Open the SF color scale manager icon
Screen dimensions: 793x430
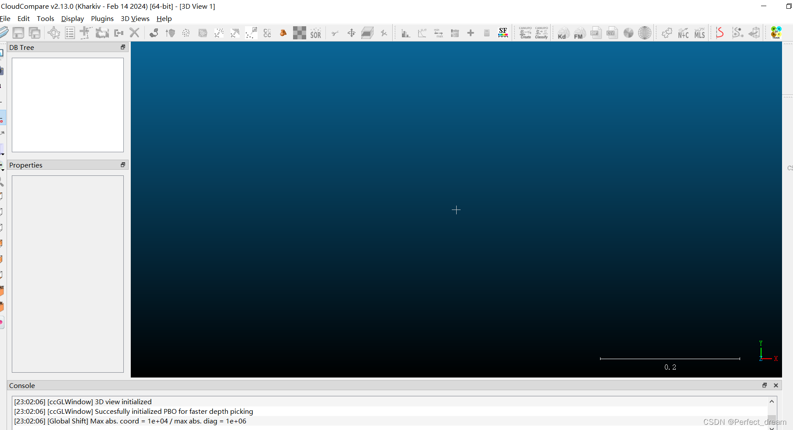click(503, 33)
